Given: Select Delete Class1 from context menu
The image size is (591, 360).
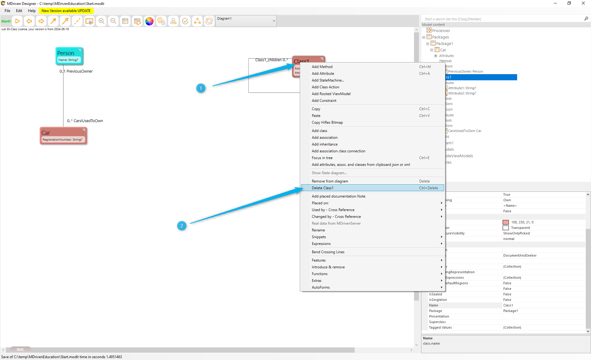Looking at the screenshot, I should (322, 188).
